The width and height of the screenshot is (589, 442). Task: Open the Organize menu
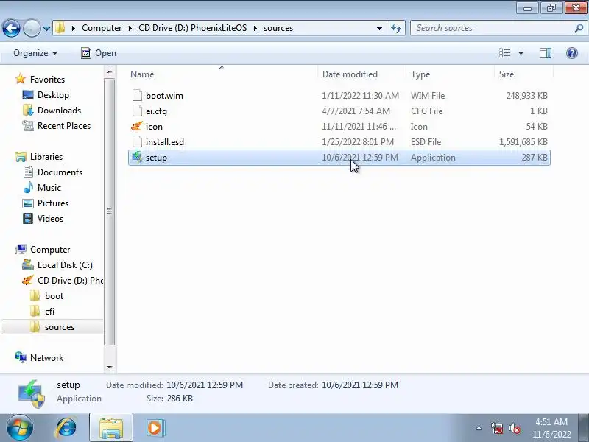35,53
